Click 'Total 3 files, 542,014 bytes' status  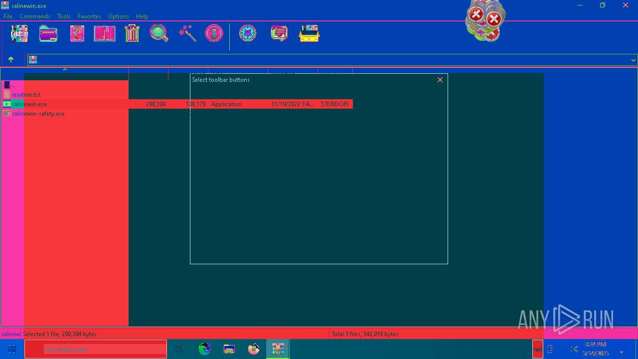365,334
